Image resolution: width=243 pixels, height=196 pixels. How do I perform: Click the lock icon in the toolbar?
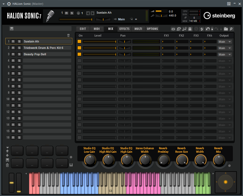coord(190,29)
